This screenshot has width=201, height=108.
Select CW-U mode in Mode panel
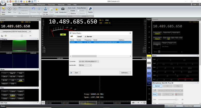(x=5, y=77)
